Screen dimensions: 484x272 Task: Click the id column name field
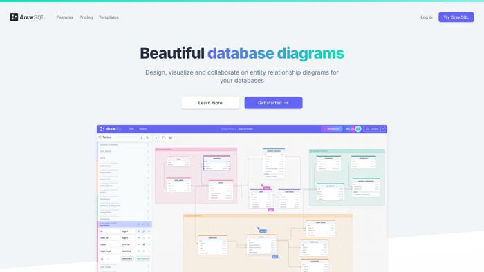pos(109,231)
